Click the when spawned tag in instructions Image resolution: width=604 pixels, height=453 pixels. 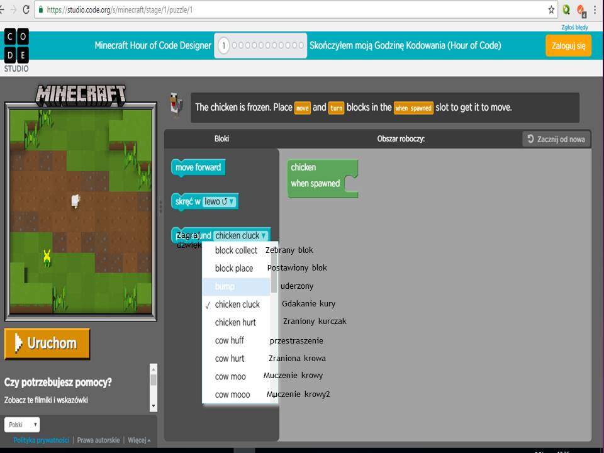click(413, 108)
